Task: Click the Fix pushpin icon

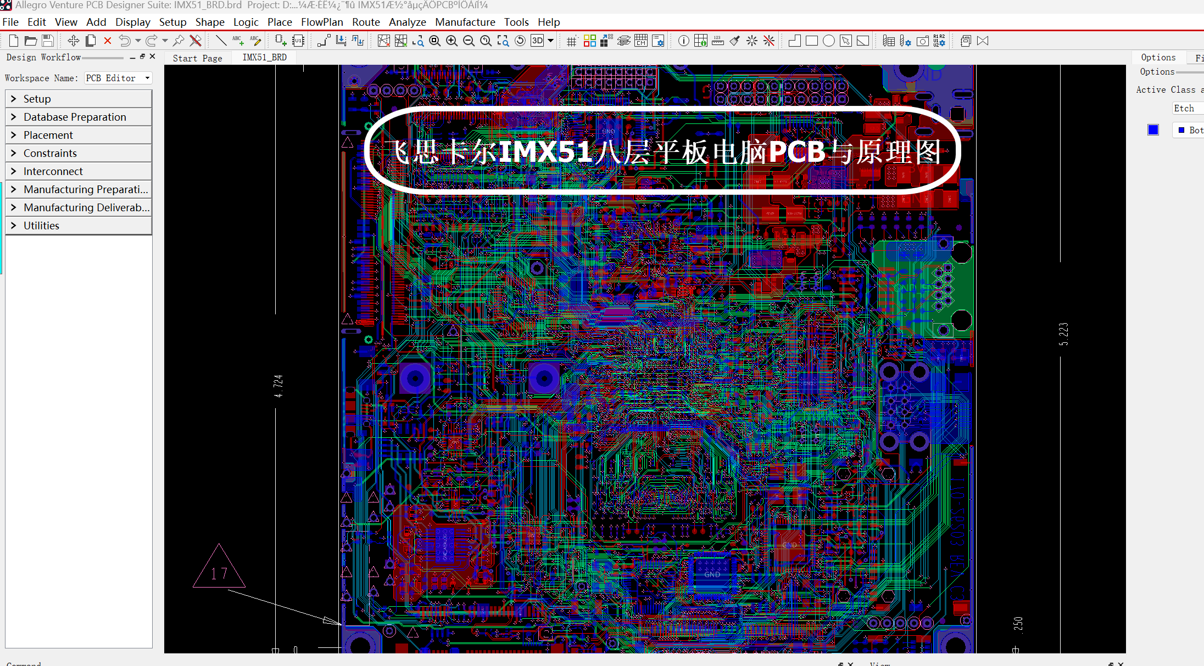Action: [178, 41]
